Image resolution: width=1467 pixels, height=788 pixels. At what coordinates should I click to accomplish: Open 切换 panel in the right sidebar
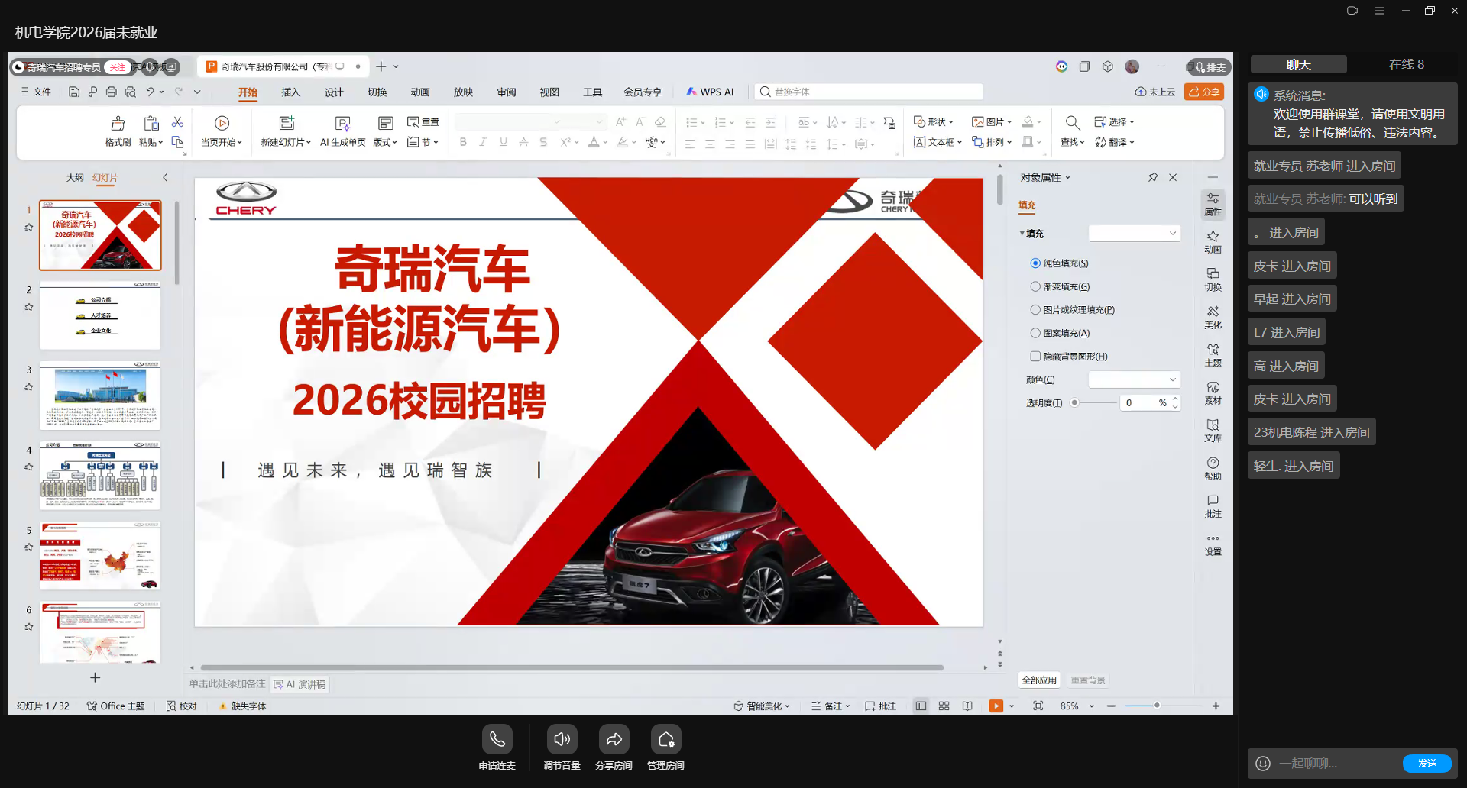coord(1213,279)
